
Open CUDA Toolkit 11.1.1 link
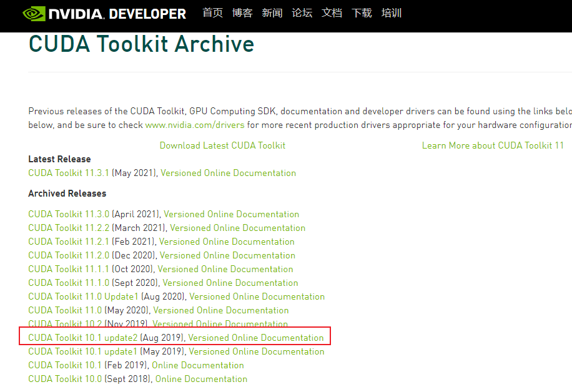[69, 269]
